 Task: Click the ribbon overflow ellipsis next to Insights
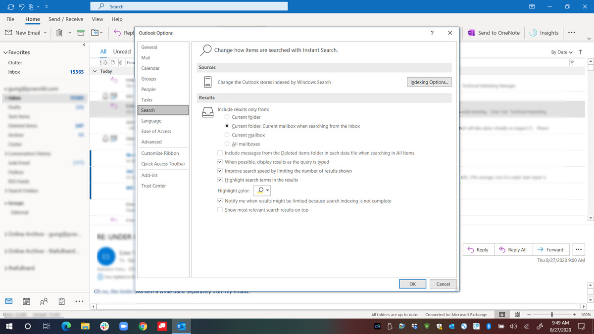pos(571,33)
